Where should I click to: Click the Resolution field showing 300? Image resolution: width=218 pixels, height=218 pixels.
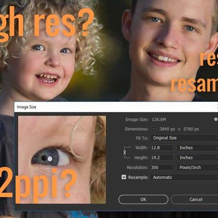point(162,168)
